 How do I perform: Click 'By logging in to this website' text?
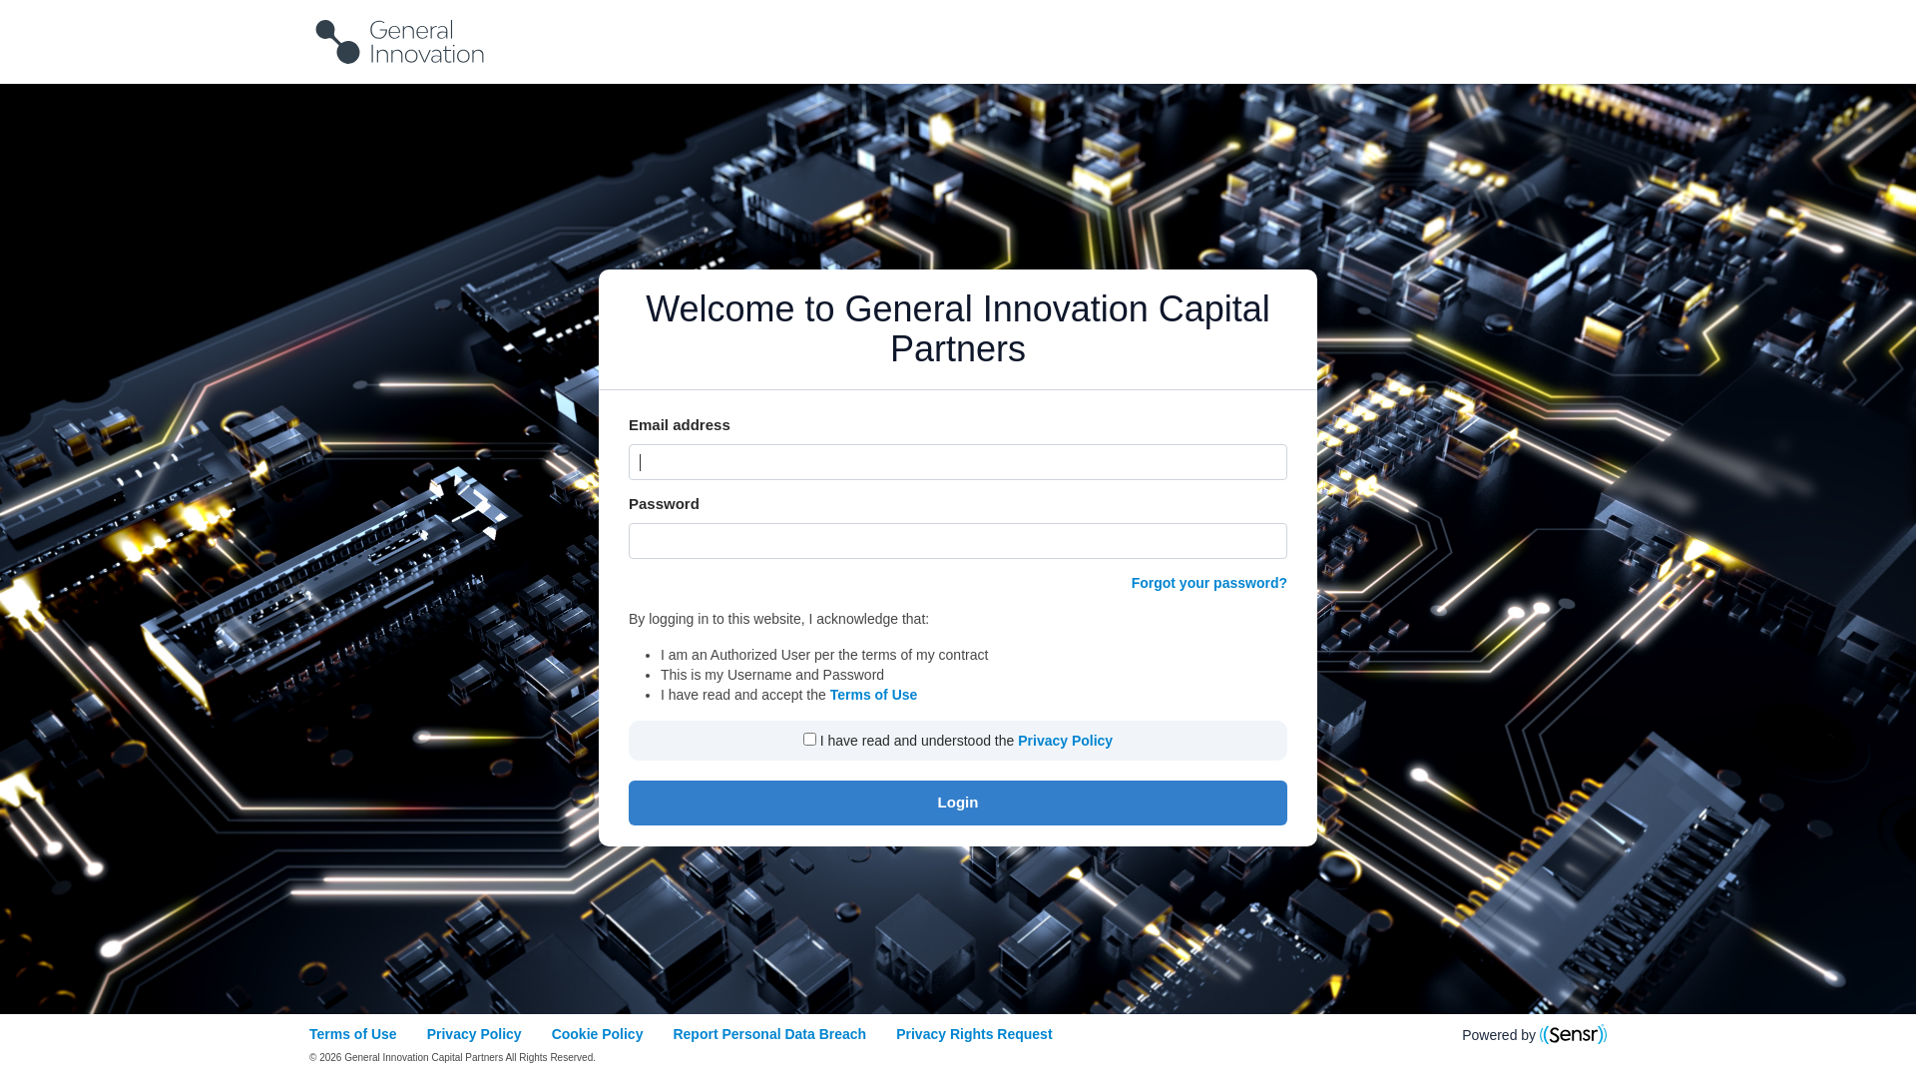coord(778,619)
